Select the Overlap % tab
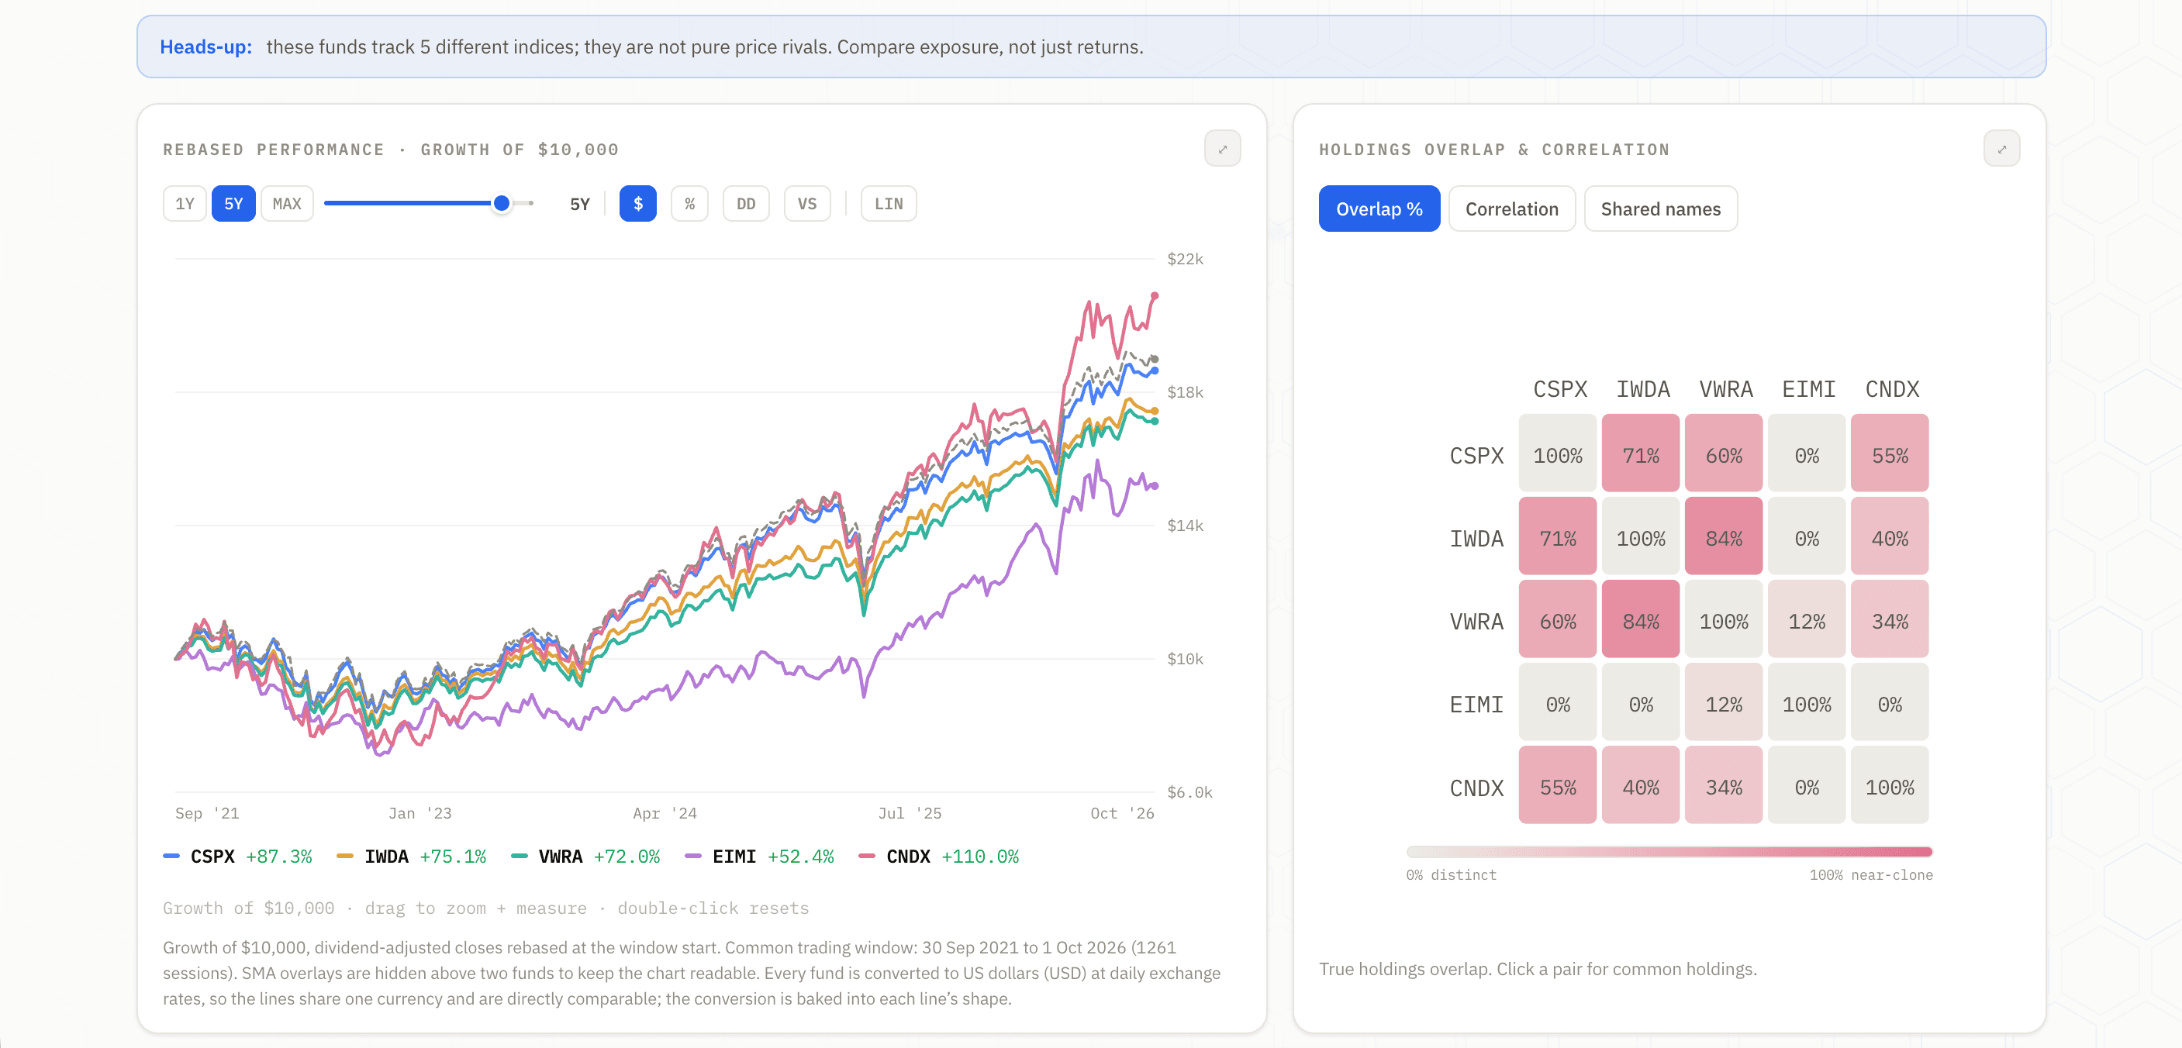The height and width of the screenshot is (1048, 2182). tap(1379, 209)
